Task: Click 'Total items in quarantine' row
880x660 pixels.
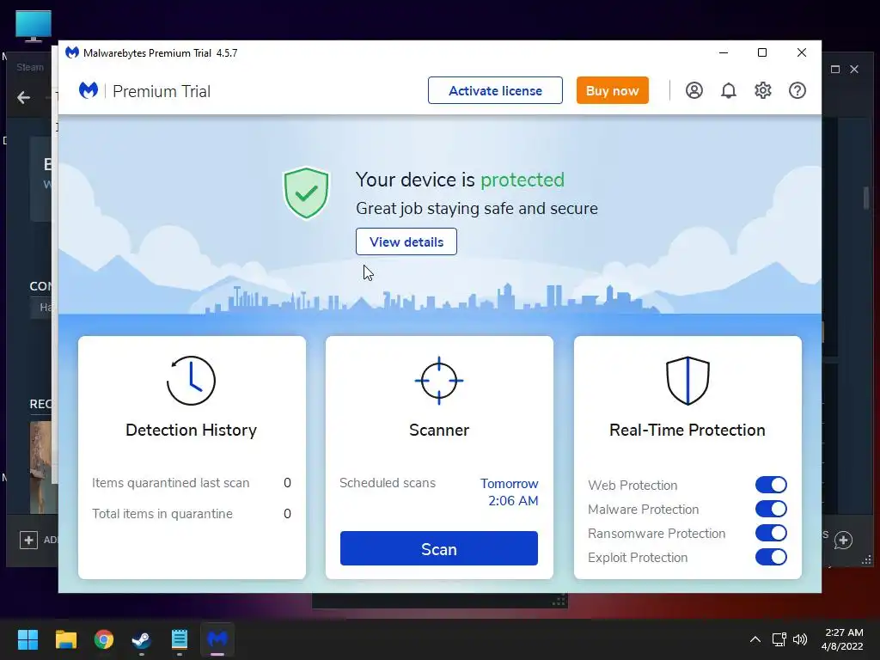Action: pos(192,514)
